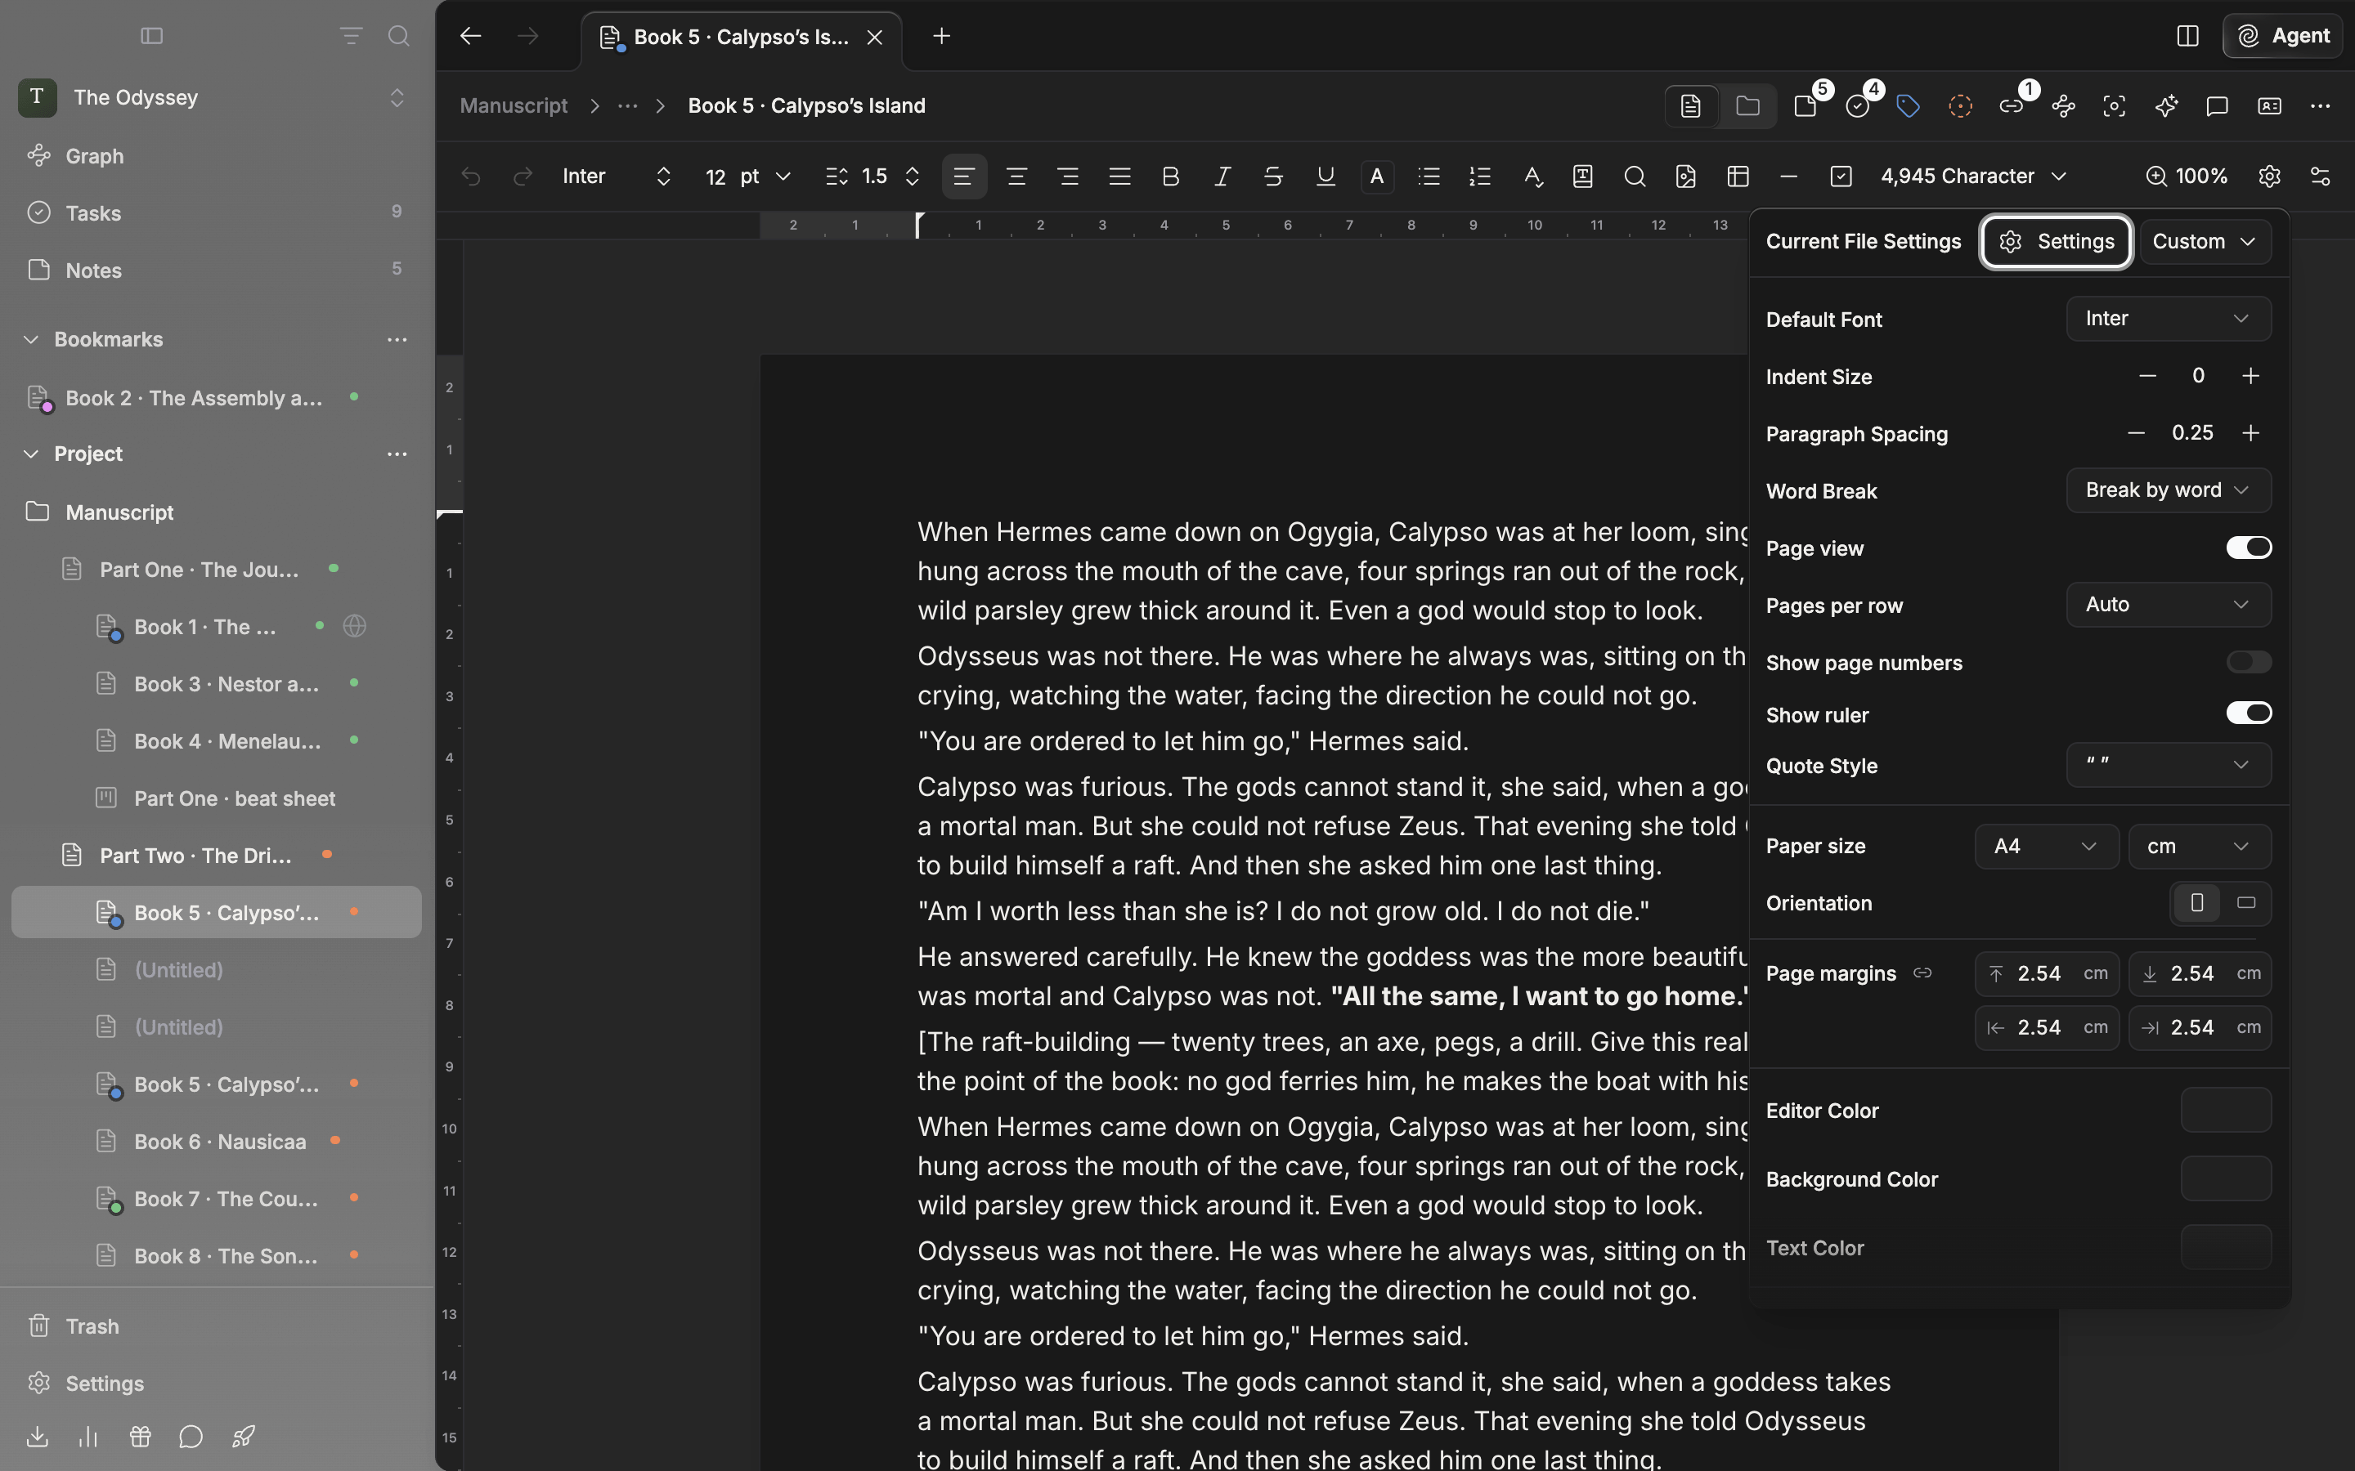Click the rocket icon in bottom bar
2355x1471 pixels.
(x=244, y=1436)
